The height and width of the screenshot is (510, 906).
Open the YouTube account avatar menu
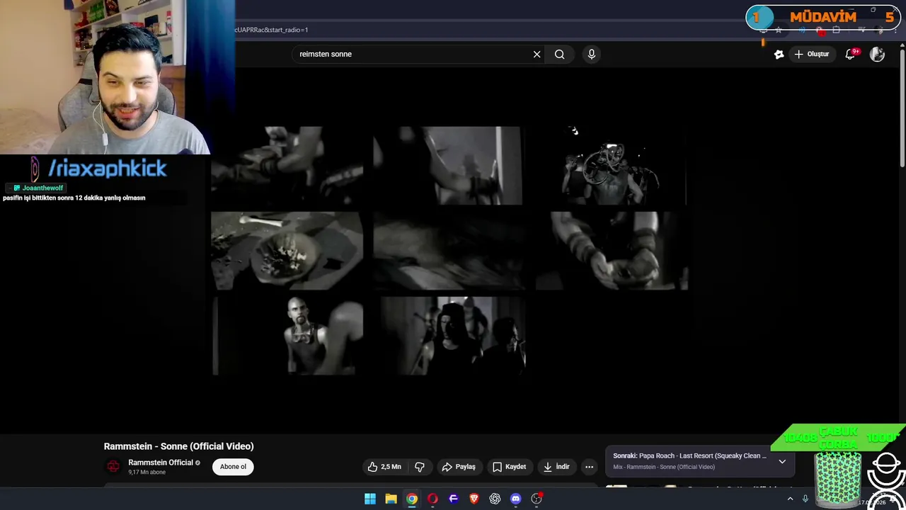(878, 54)
